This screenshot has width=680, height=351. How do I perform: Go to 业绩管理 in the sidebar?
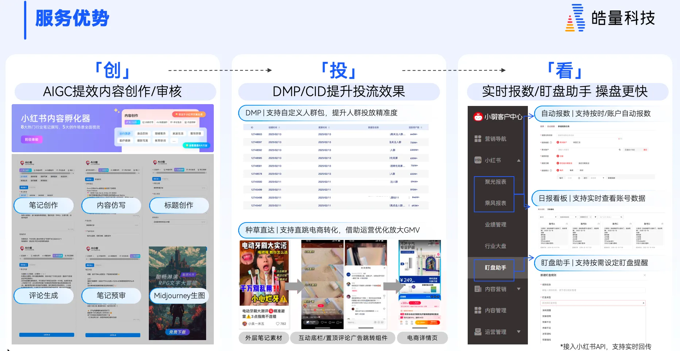pos(495,225)
